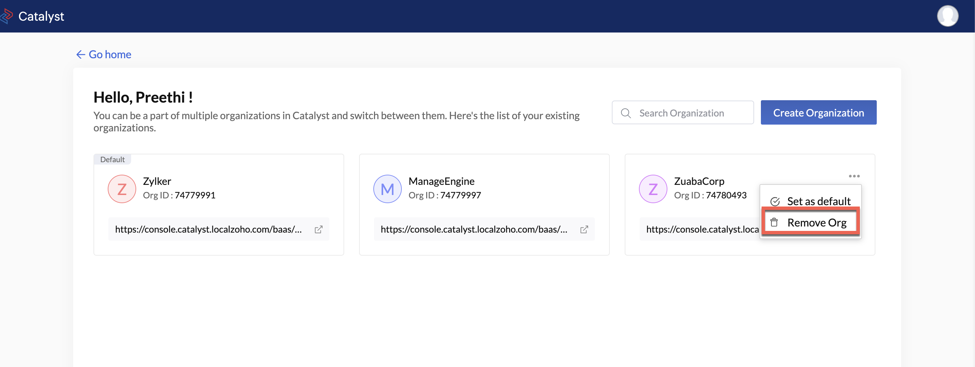Open the ManageEngine console URL
This screenshot has width=975, height=367.
click(474, 229)
